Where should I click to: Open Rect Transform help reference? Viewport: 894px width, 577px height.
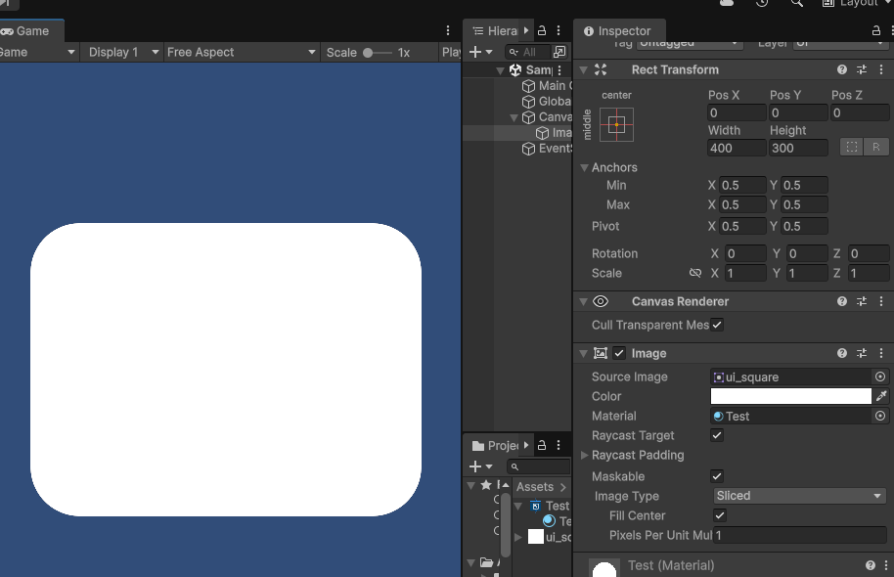pos(842,69)
